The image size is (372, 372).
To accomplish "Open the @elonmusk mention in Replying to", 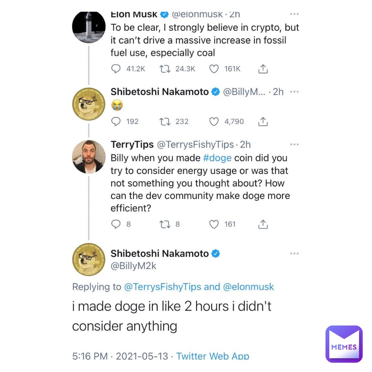I will 249,287.
